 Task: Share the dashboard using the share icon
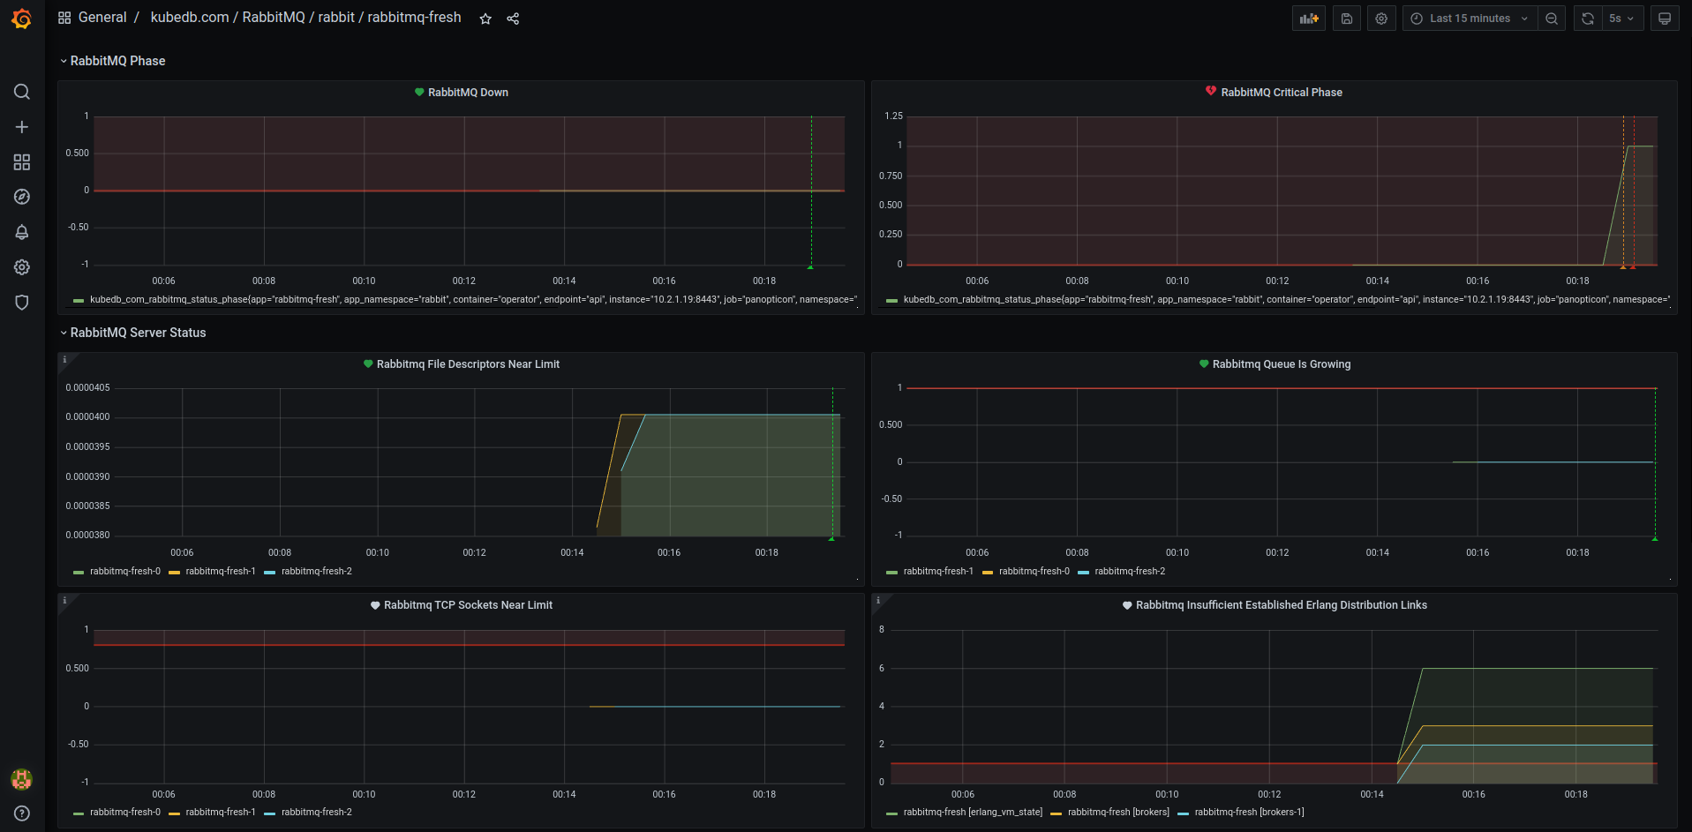pyautogui.click(x=513, y=18)
